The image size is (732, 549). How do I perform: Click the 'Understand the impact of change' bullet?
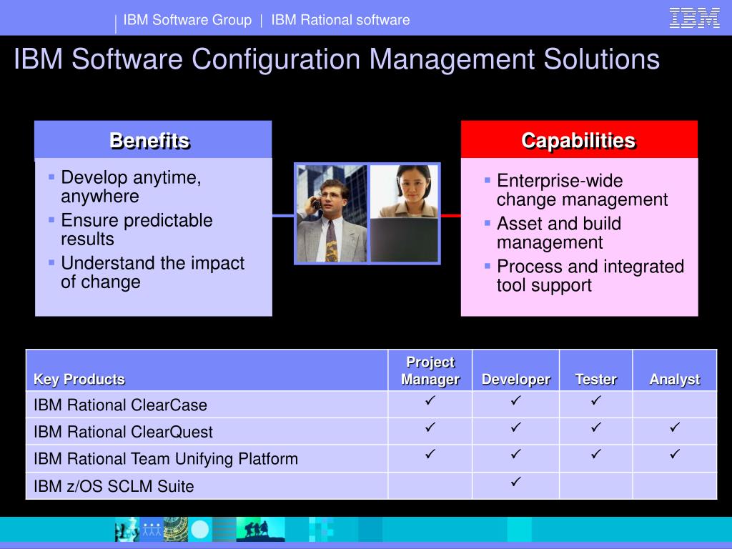152,272
